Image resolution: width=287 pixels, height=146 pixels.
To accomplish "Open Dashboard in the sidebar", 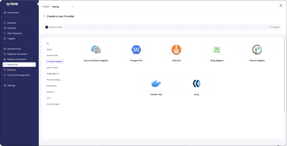I will [x=13, y=13].
